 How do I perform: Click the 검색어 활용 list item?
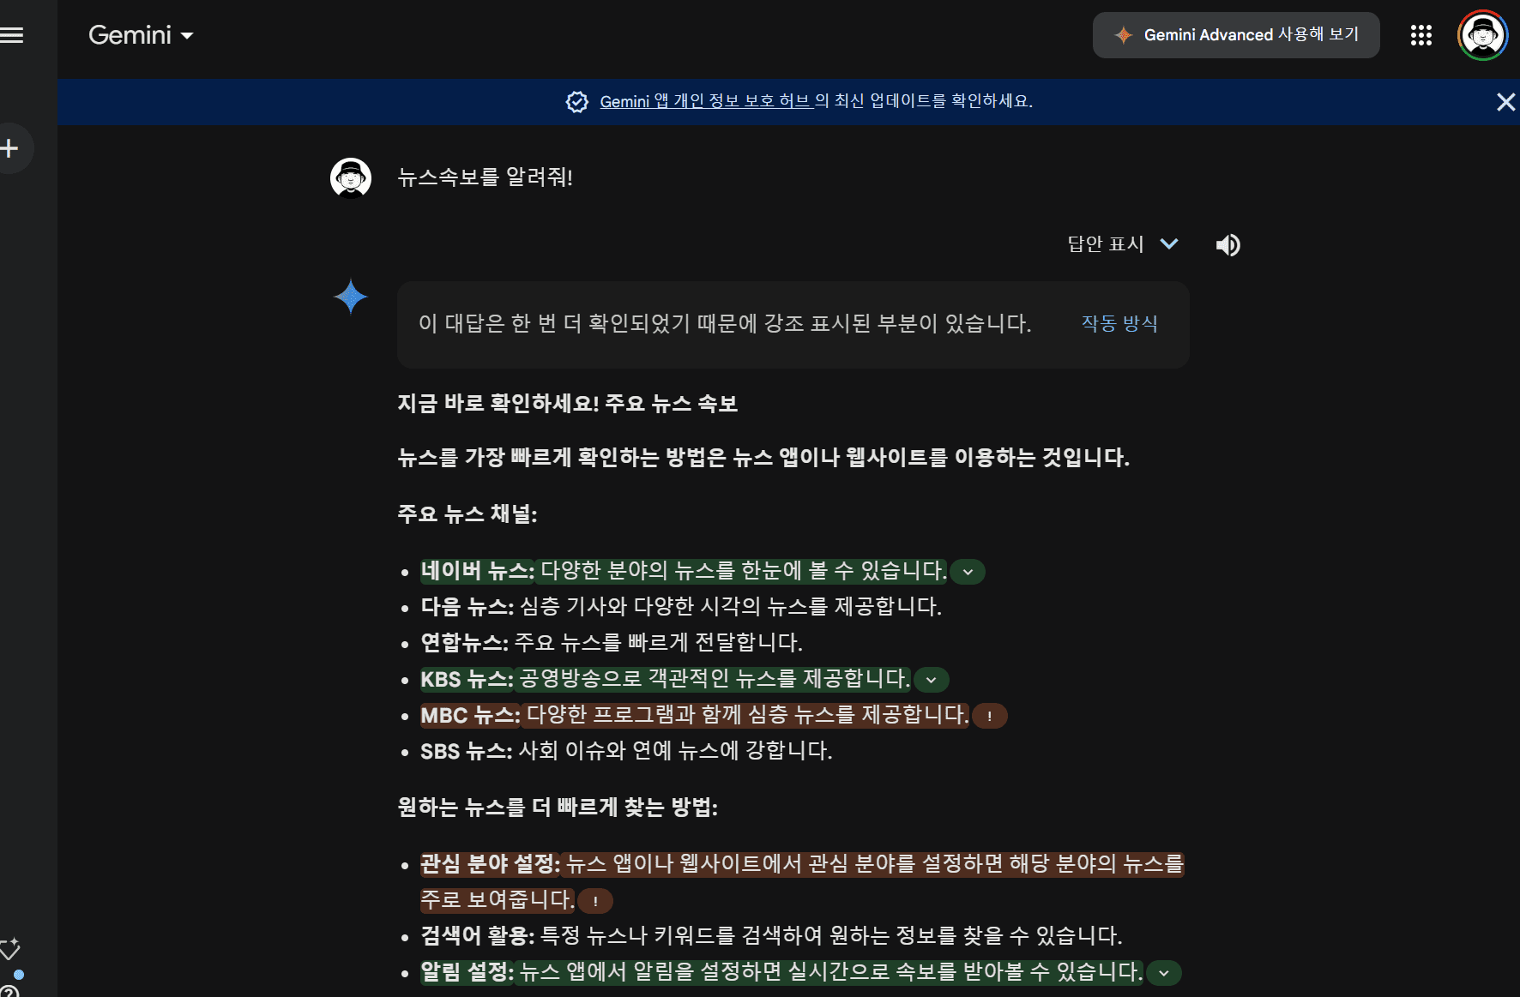[771, 936]
